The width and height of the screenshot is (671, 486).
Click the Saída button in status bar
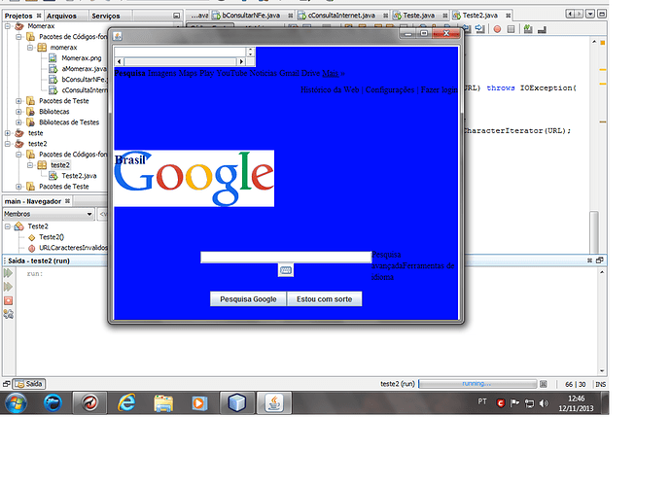coord(29,384)
